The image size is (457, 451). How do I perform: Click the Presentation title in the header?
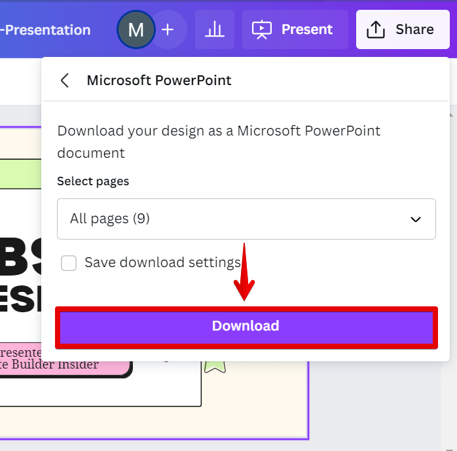click(46, 30)
